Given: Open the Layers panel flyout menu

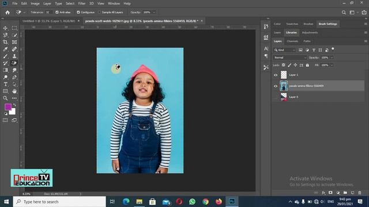Looking at the screenshot, I should click(366, 41).
